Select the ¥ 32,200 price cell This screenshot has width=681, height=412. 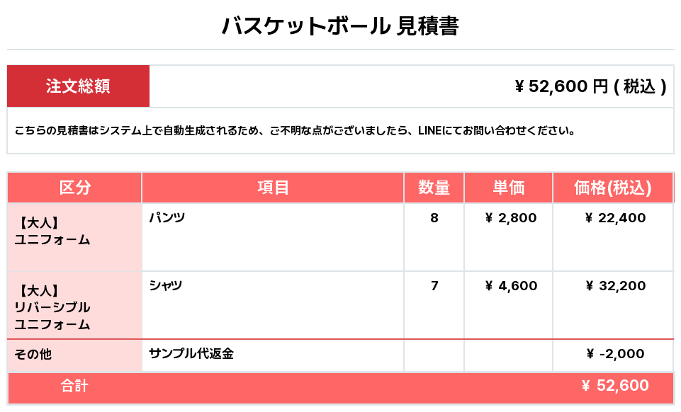(x=613, y=305)
